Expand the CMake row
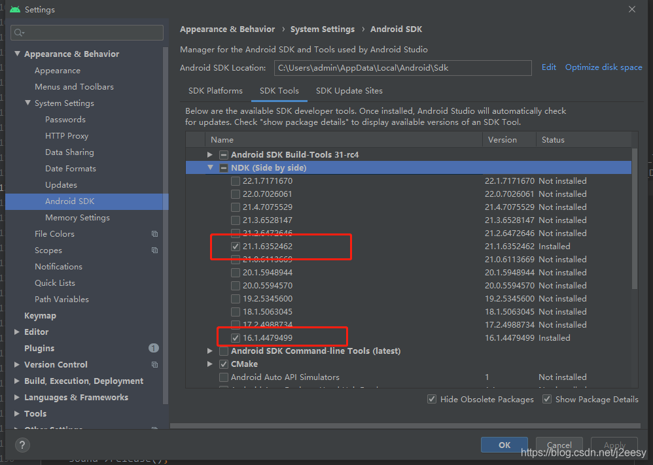This screenshot has height=465, width=653. [x=210, y=364]
